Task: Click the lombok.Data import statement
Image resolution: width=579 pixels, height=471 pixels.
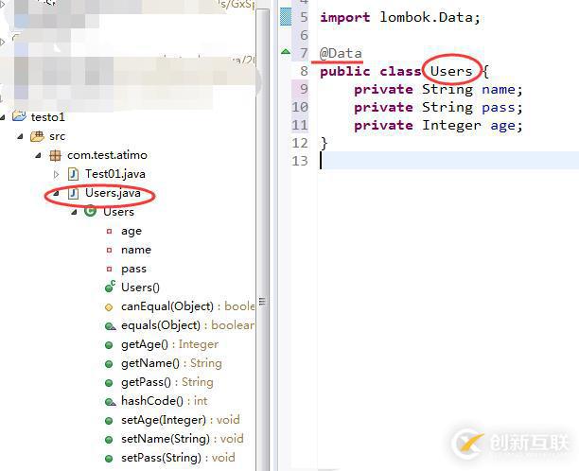Action: (x=400, y=17)
